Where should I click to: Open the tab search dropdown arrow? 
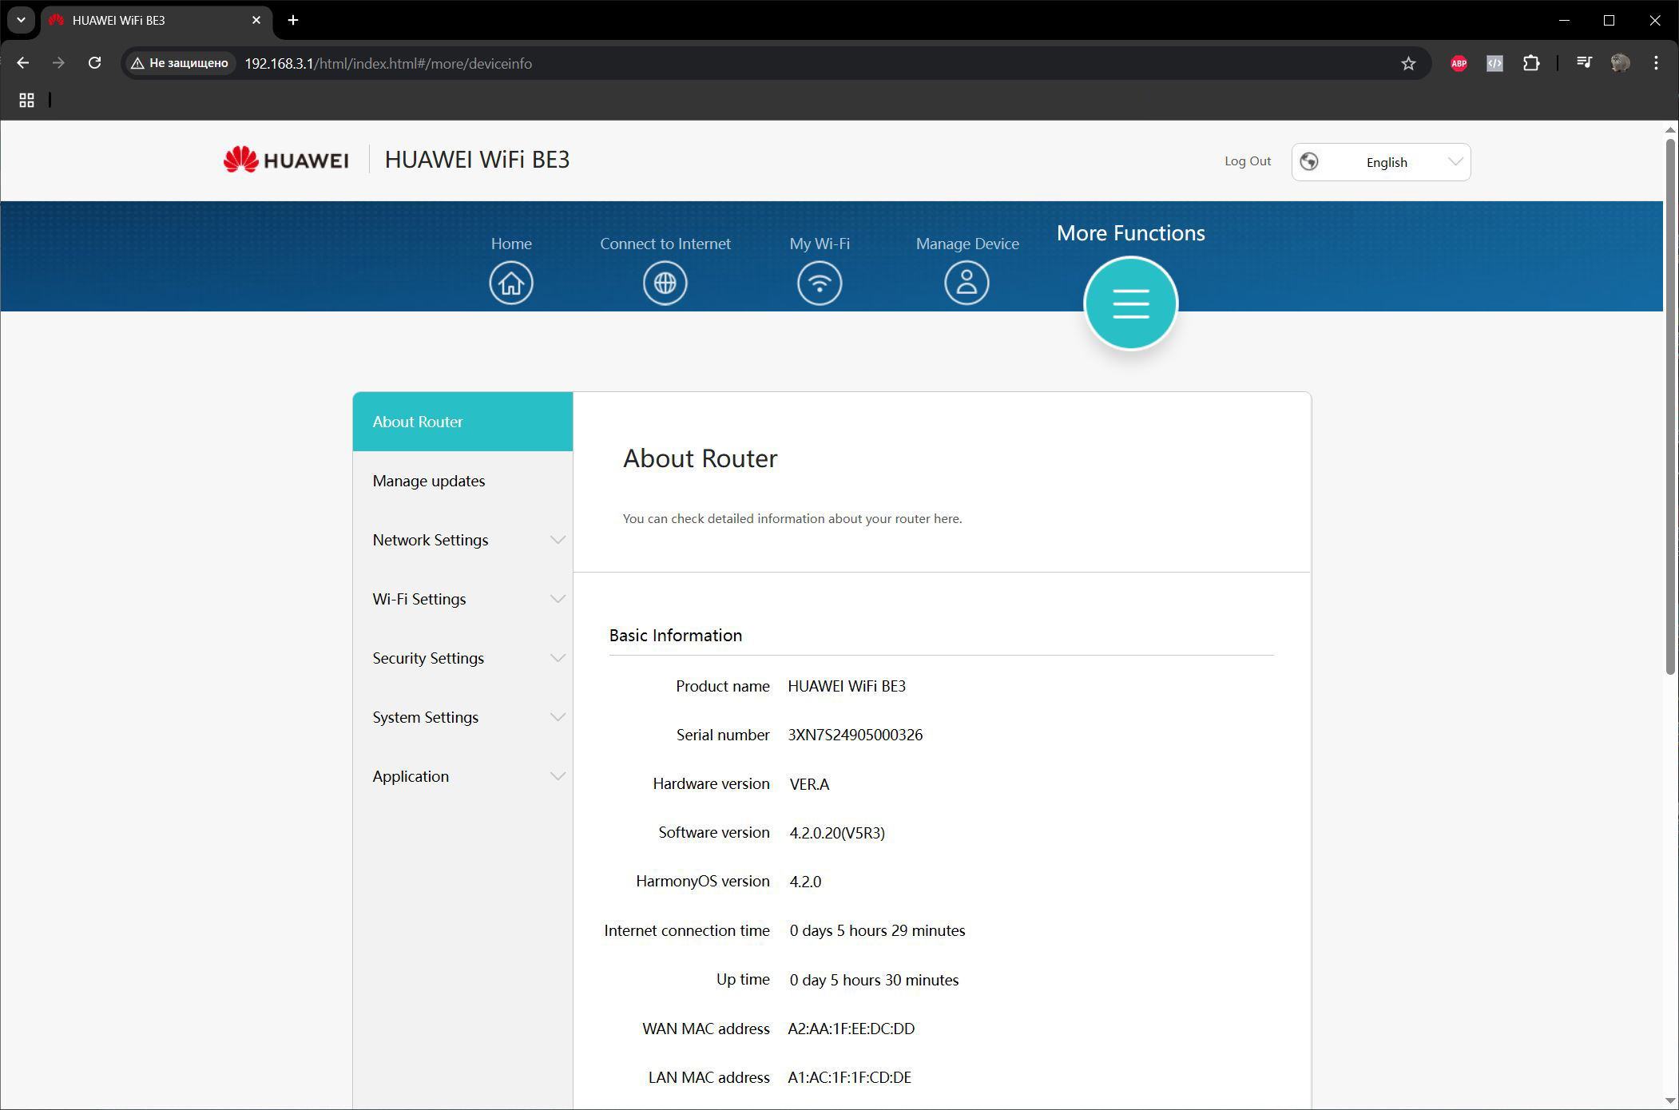(21, 20)
